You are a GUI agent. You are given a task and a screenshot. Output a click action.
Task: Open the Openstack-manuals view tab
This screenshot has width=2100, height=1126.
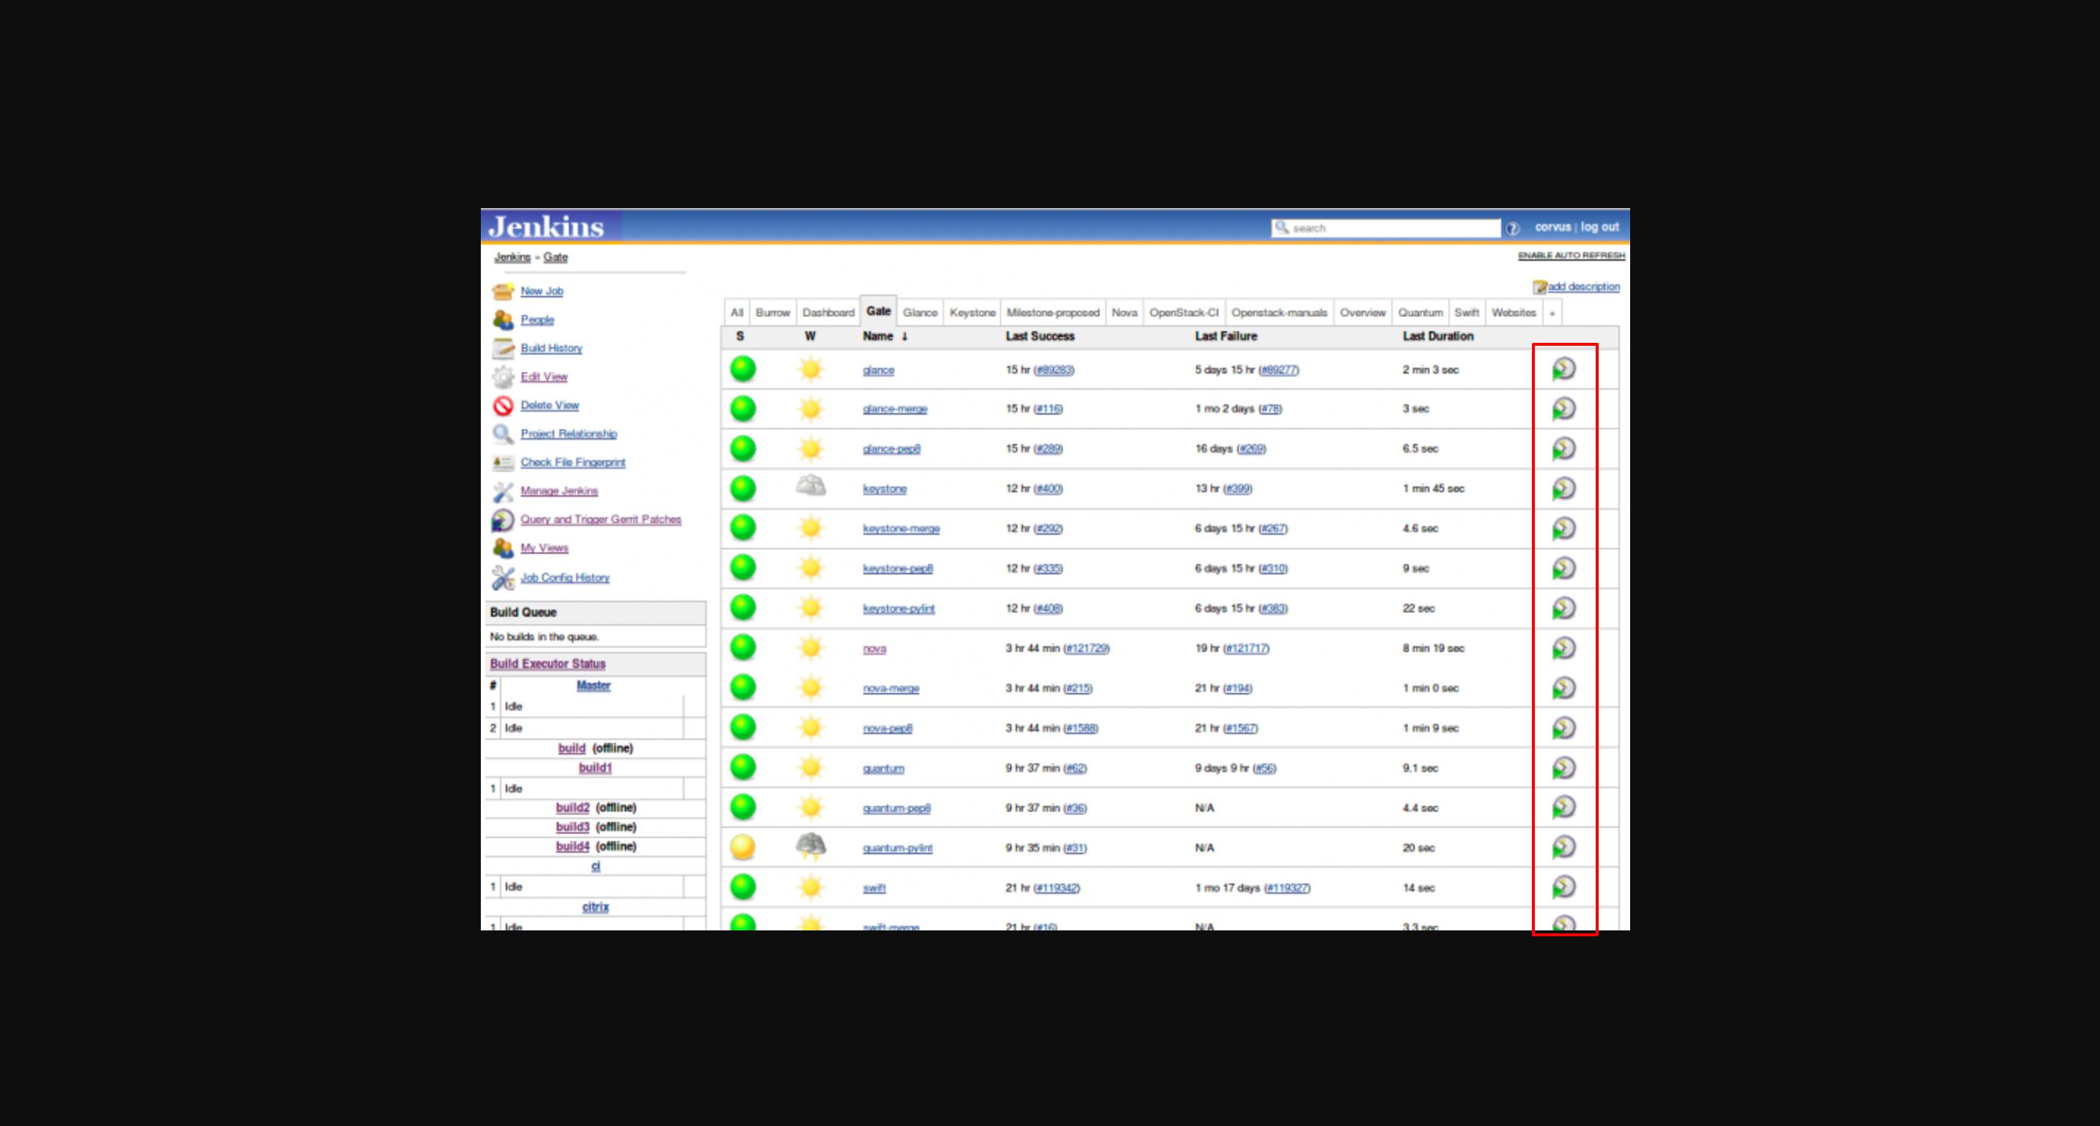1279,313
